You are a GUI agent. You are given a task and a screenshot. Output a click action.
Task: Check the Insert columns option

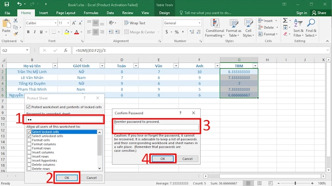pyautogui.click(x=29, y=152)
